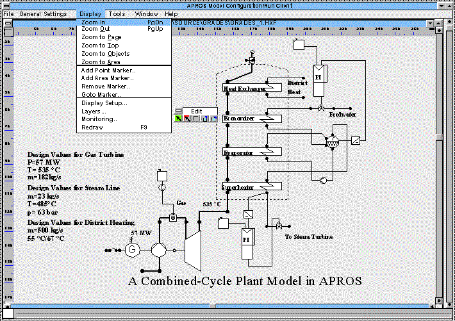Click the feedwater control valve symbol
455x321 pixels.
(x=321, y=108)
